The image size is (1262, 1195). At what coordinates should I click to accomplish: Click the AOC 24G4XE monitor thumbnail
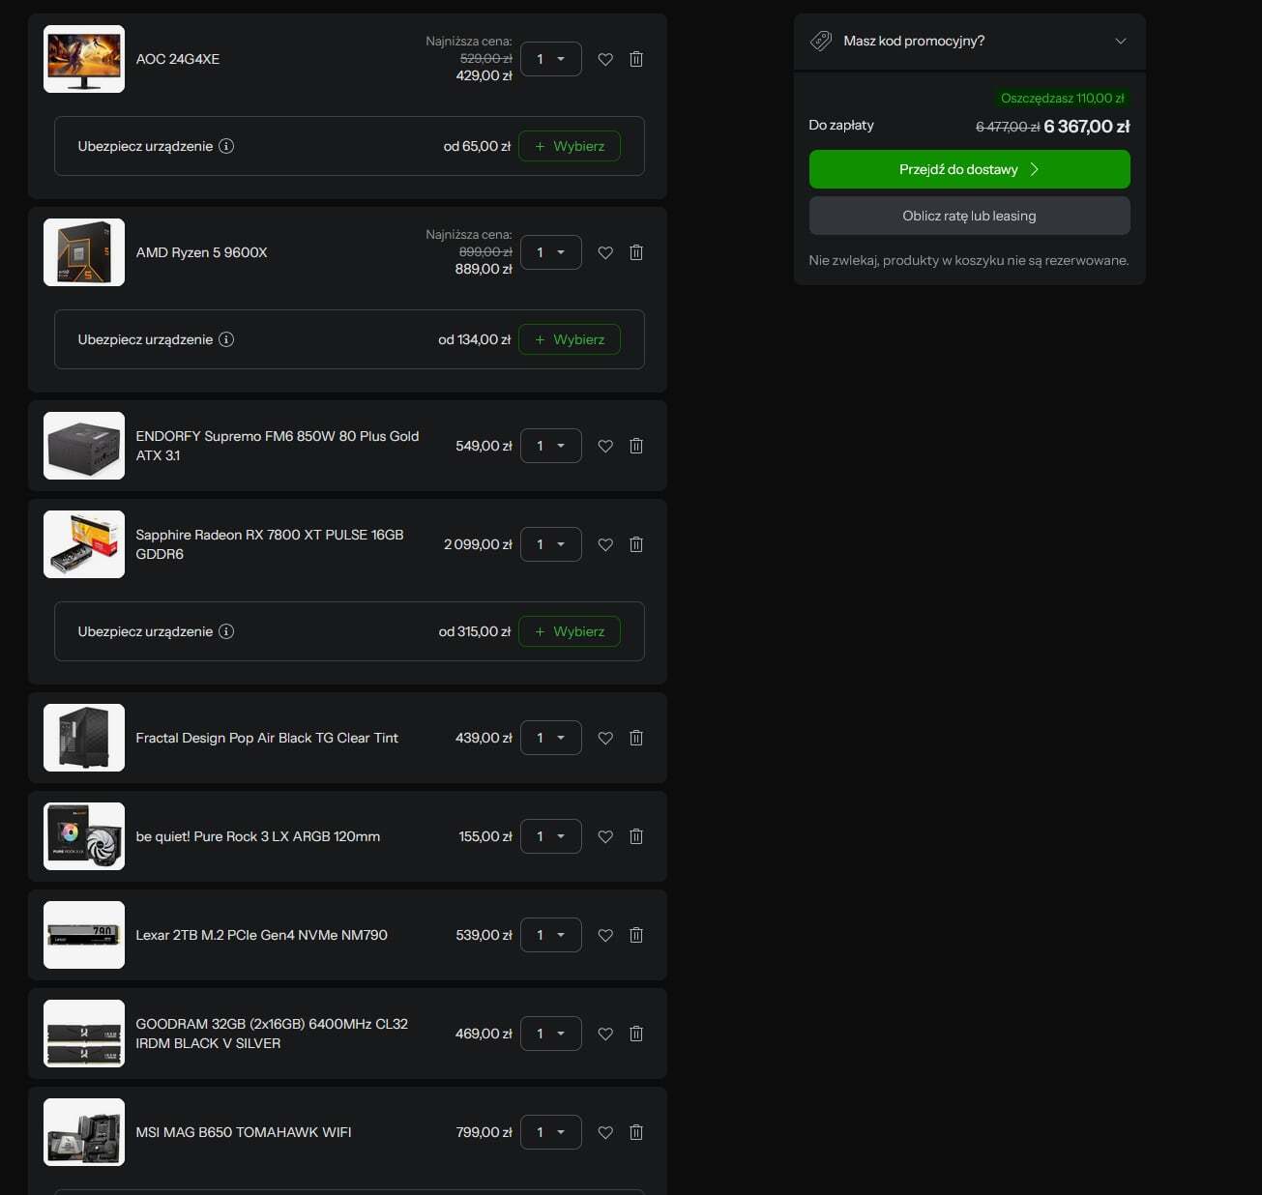coord(84,59)
